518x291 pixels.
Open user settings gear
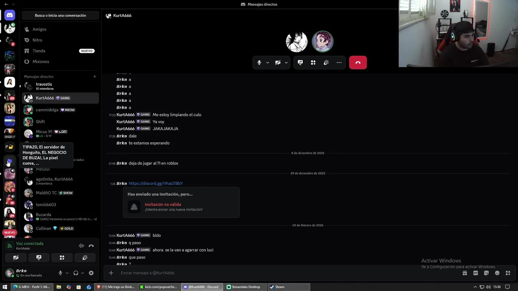(91, 273)
